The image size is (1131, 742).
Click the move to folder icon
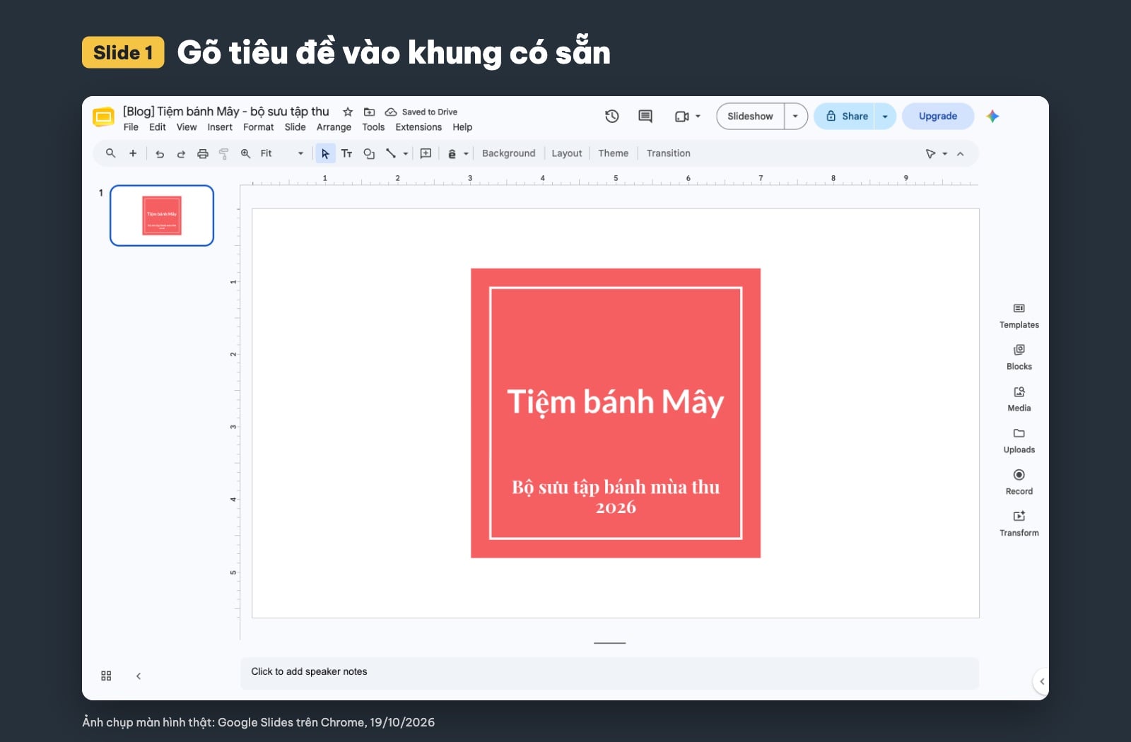tap(369, 112)
